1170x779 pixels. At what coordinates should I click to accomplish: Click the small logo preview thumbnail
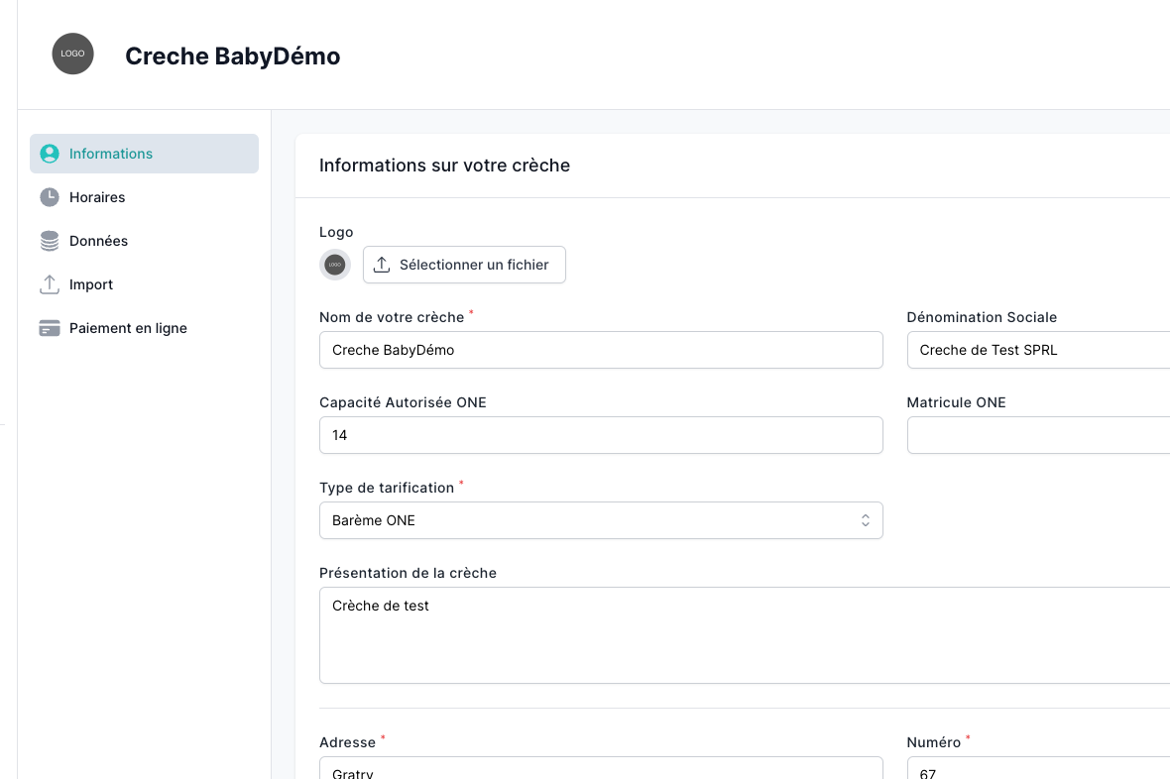335,265
